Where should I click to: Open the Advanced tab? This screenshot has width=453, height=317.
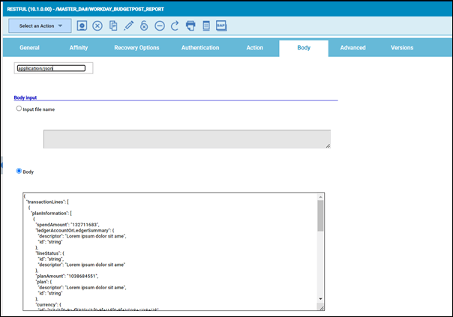point(352,48)
